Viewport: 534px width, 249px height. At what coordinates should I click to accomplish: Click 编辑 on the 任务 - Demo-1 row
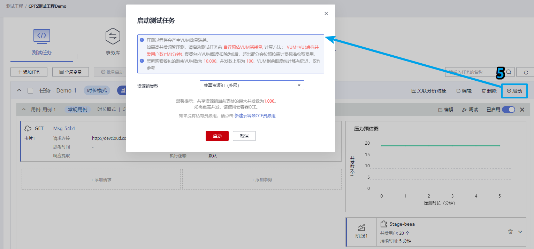tap(464, 91)
